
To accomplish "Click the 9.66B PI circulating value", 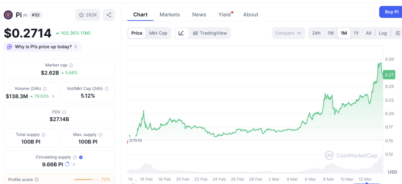I will [x=53, y=164].
